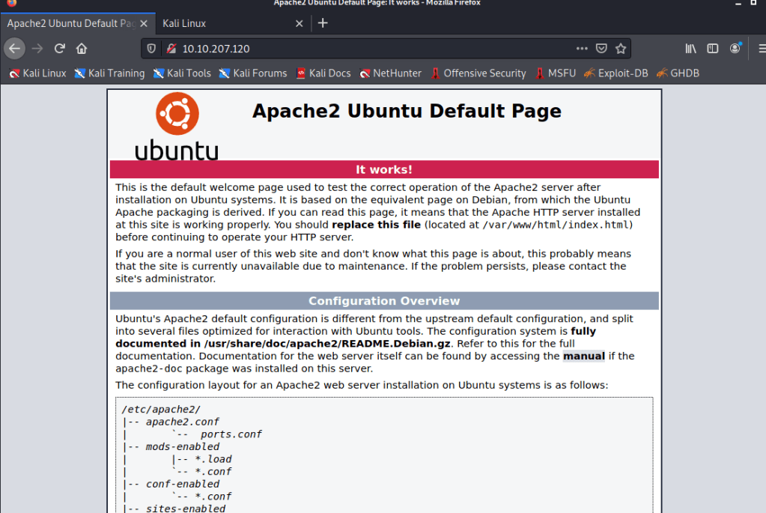
Task: Click the address bar showing 10.10.207.120
Action: (374, 49)
